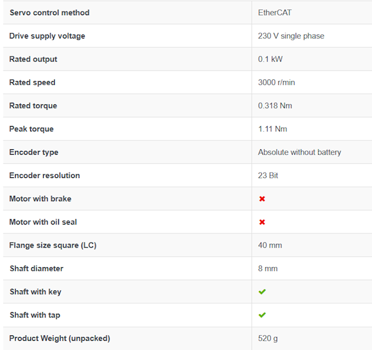Click the 3000 r/min rated speed value

(x=276, y=82)
